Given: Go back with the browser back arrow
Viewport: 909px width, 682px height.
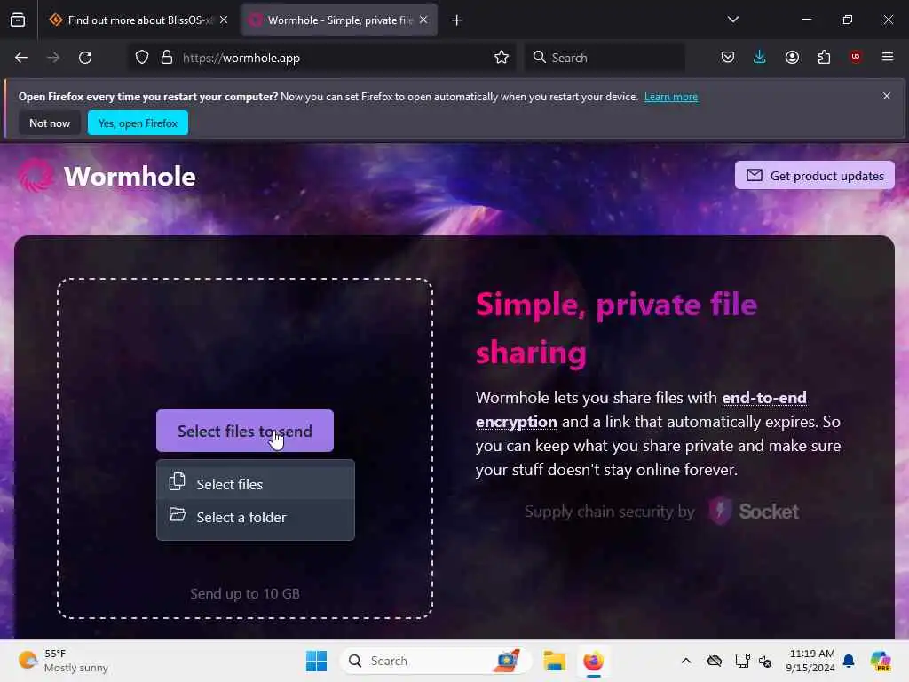Looking at the screenshot, I should click(x=21, y=58).
